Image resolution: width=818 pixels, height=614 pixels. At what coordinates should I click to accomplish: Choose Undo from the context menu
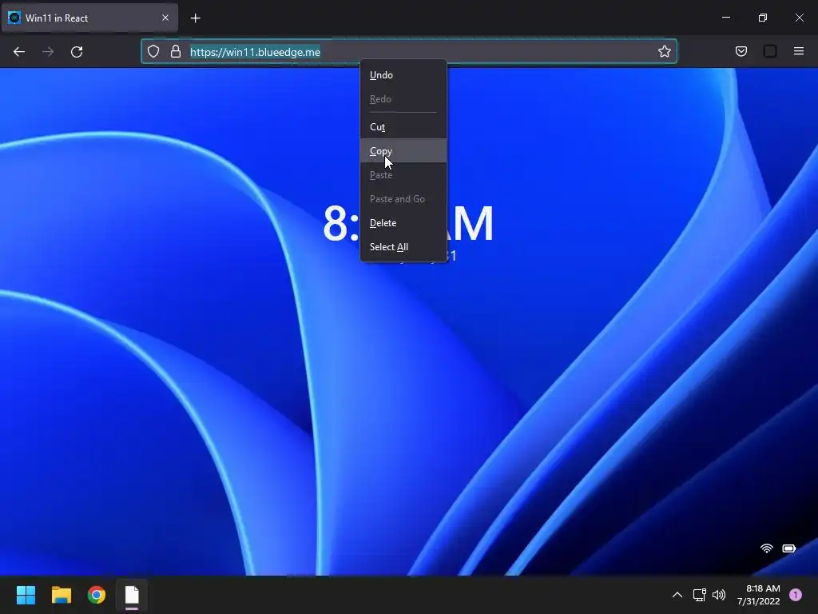pyautogui.click(x=403, y=75)
